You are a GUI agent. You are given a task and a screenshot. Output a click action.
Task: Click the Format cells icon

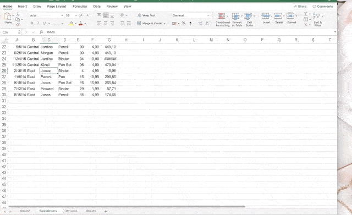(x=290, y=16)
